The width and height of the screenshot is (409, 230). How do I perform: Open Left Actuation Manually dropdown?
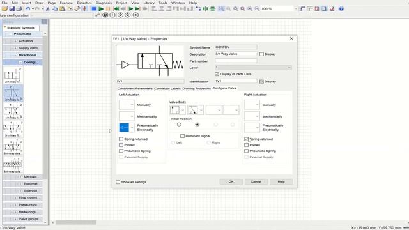pyautogui.click(x=127, y=105)
